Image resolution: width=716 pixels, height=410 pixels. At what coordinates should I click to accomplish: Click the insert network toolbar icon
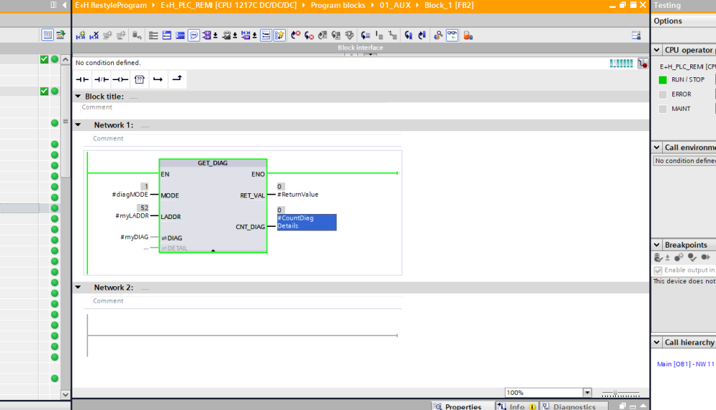tap(81, 35)
